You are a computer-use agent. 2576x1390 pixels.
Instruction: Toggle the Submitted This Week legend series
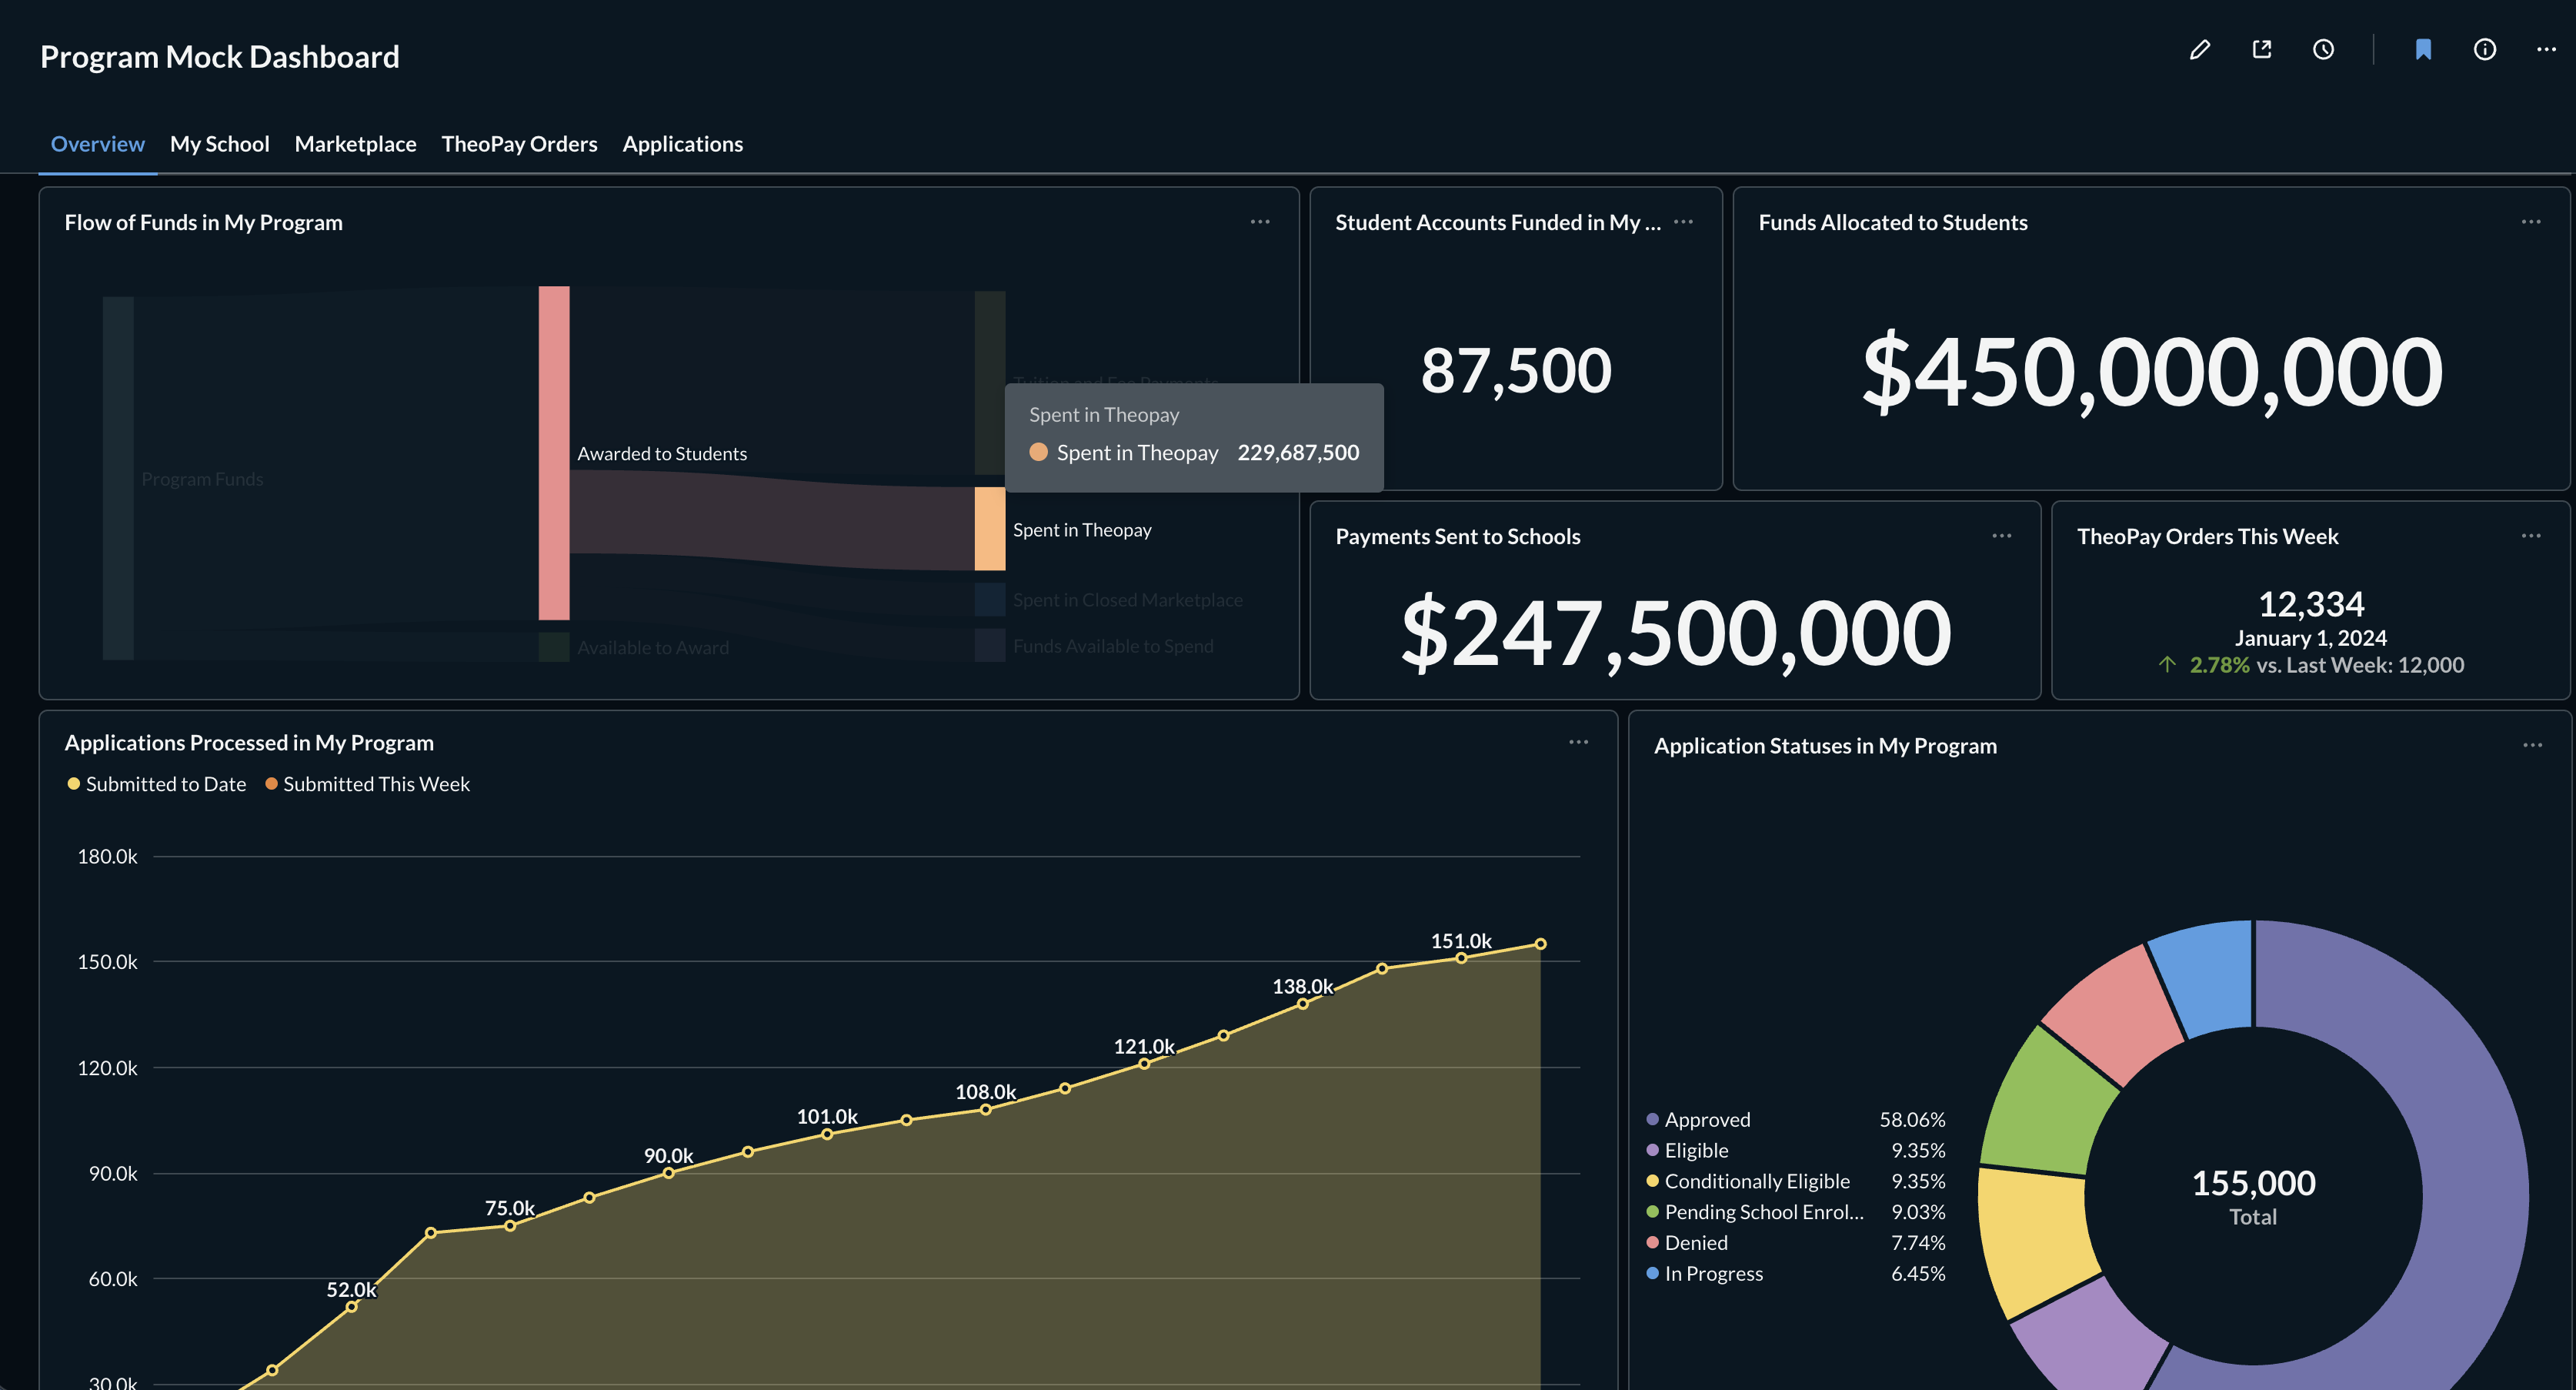click(367, 784)
